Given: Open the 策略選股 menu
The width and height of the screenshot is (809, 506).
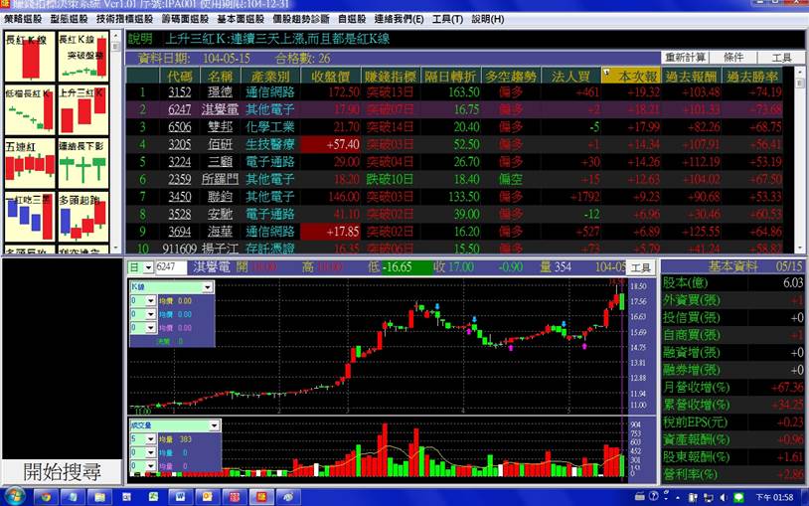Looking at the screenshot, I should (23, 19).
